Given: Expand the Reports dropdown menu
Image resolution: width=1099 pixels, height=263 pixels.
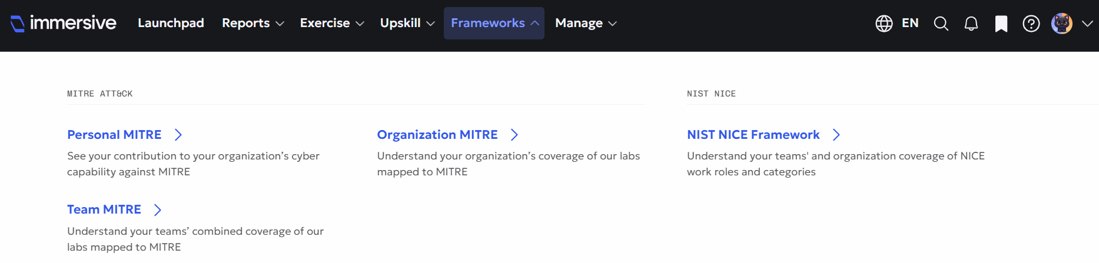Looking at the screenshot, I should (253, 23).
